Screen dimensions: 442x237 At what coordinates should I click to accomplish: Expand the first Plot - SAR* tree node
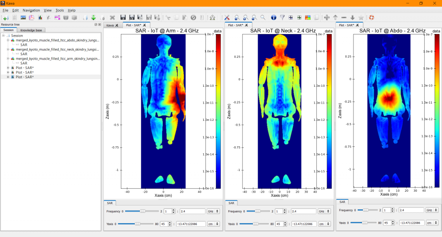(8, 68)
